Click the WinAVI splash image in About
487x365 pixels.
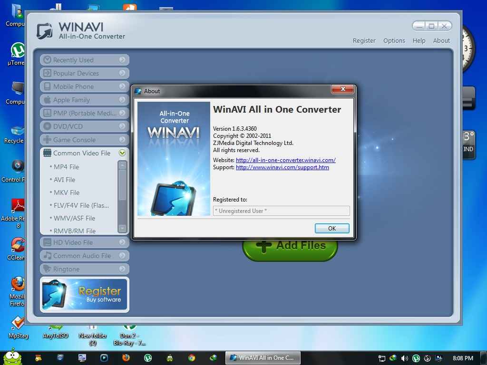pos(174,159)
